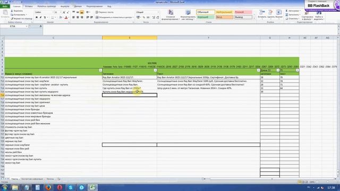Toggle center horizontal alignment

[78, 18]
